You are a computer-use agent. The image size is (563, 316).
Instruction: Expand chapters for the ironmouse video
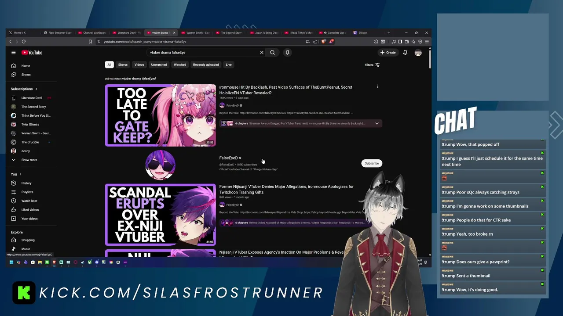(x=377, y=123)
